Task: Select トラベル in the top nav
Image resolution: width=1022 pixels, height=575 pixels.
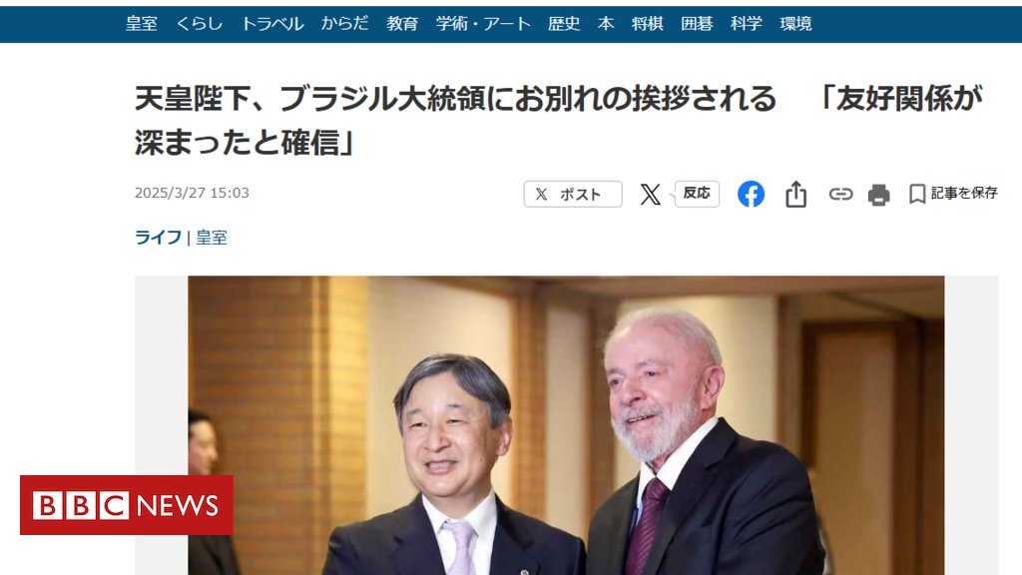Action: click(x=272, y=24)
